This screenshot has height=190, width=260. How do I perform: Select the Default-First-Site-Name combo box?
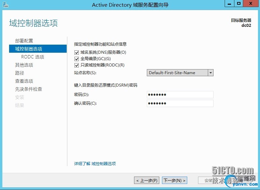pos(180,73)
